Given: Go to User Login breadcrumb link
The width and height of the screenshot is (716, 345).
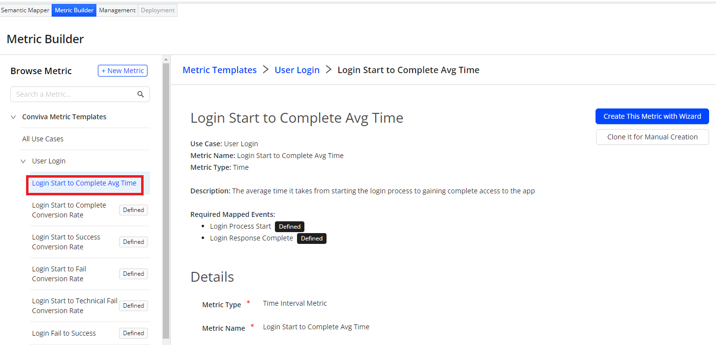Looking at the screenshot, I should (297, 70).
